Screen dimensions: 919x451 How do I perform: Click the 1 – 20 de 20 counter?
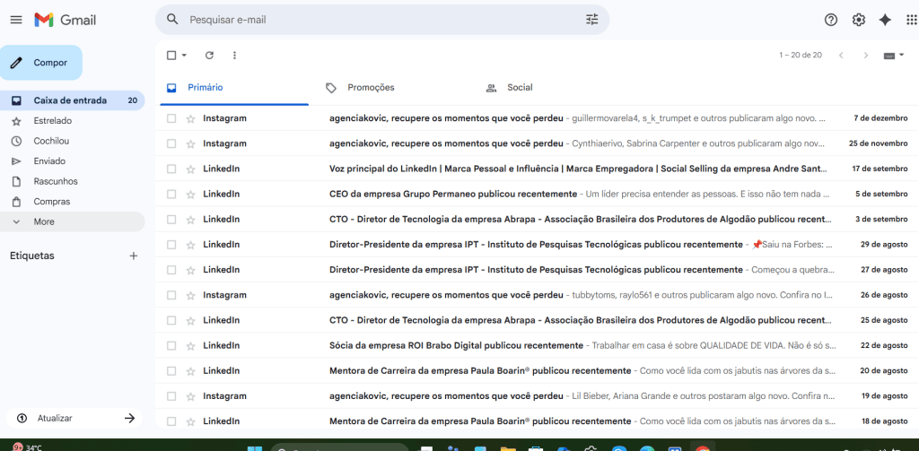click(801, 55)
